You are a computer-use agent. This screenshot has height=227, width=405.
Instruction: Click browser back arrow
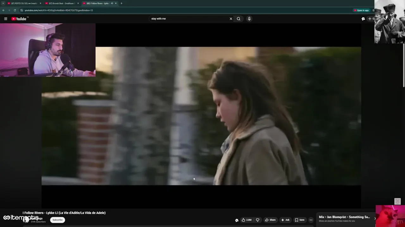click(3, 10)
